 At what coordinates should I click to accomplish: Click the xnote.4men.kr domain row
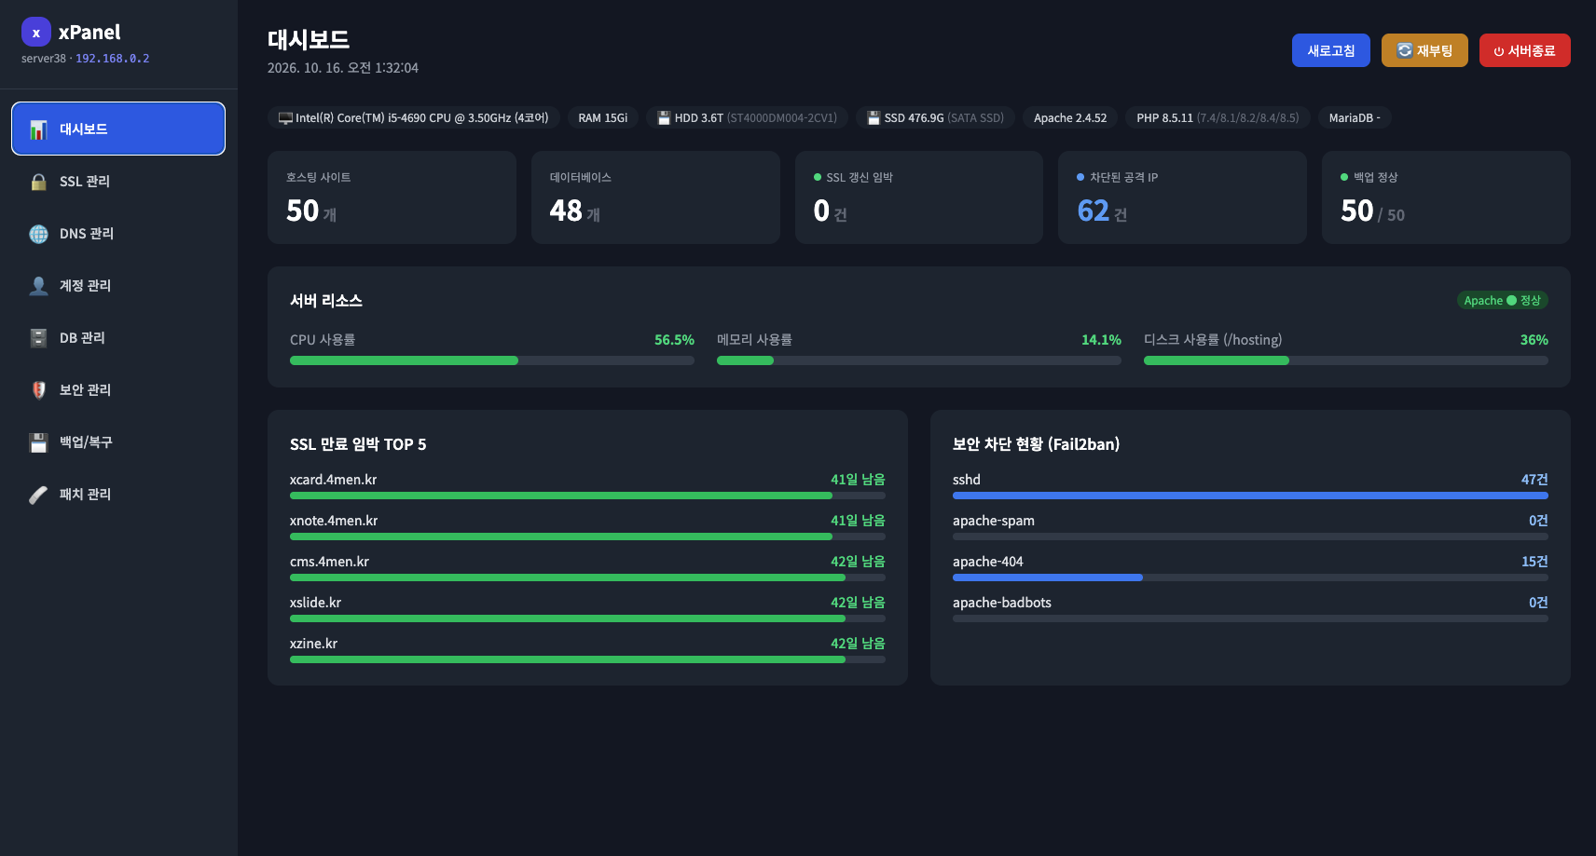coord(587,527)
